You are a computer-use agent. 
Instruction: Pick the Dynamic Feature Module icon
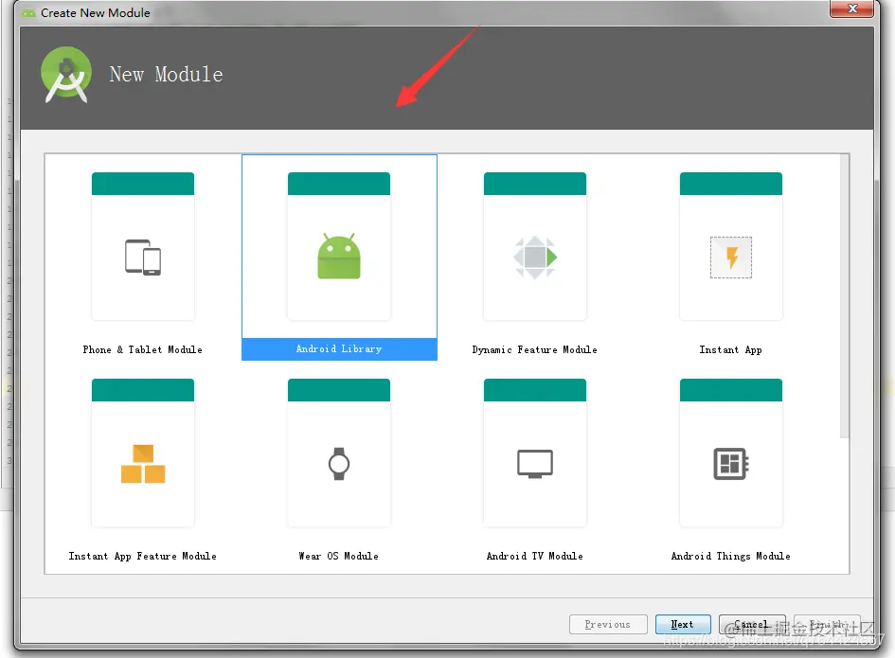pos(535,257)
